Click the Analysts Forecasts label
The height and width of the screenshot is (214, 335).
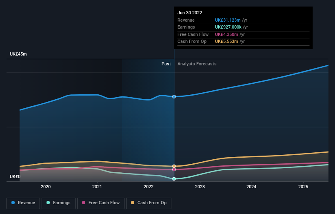tap(197, 64)
